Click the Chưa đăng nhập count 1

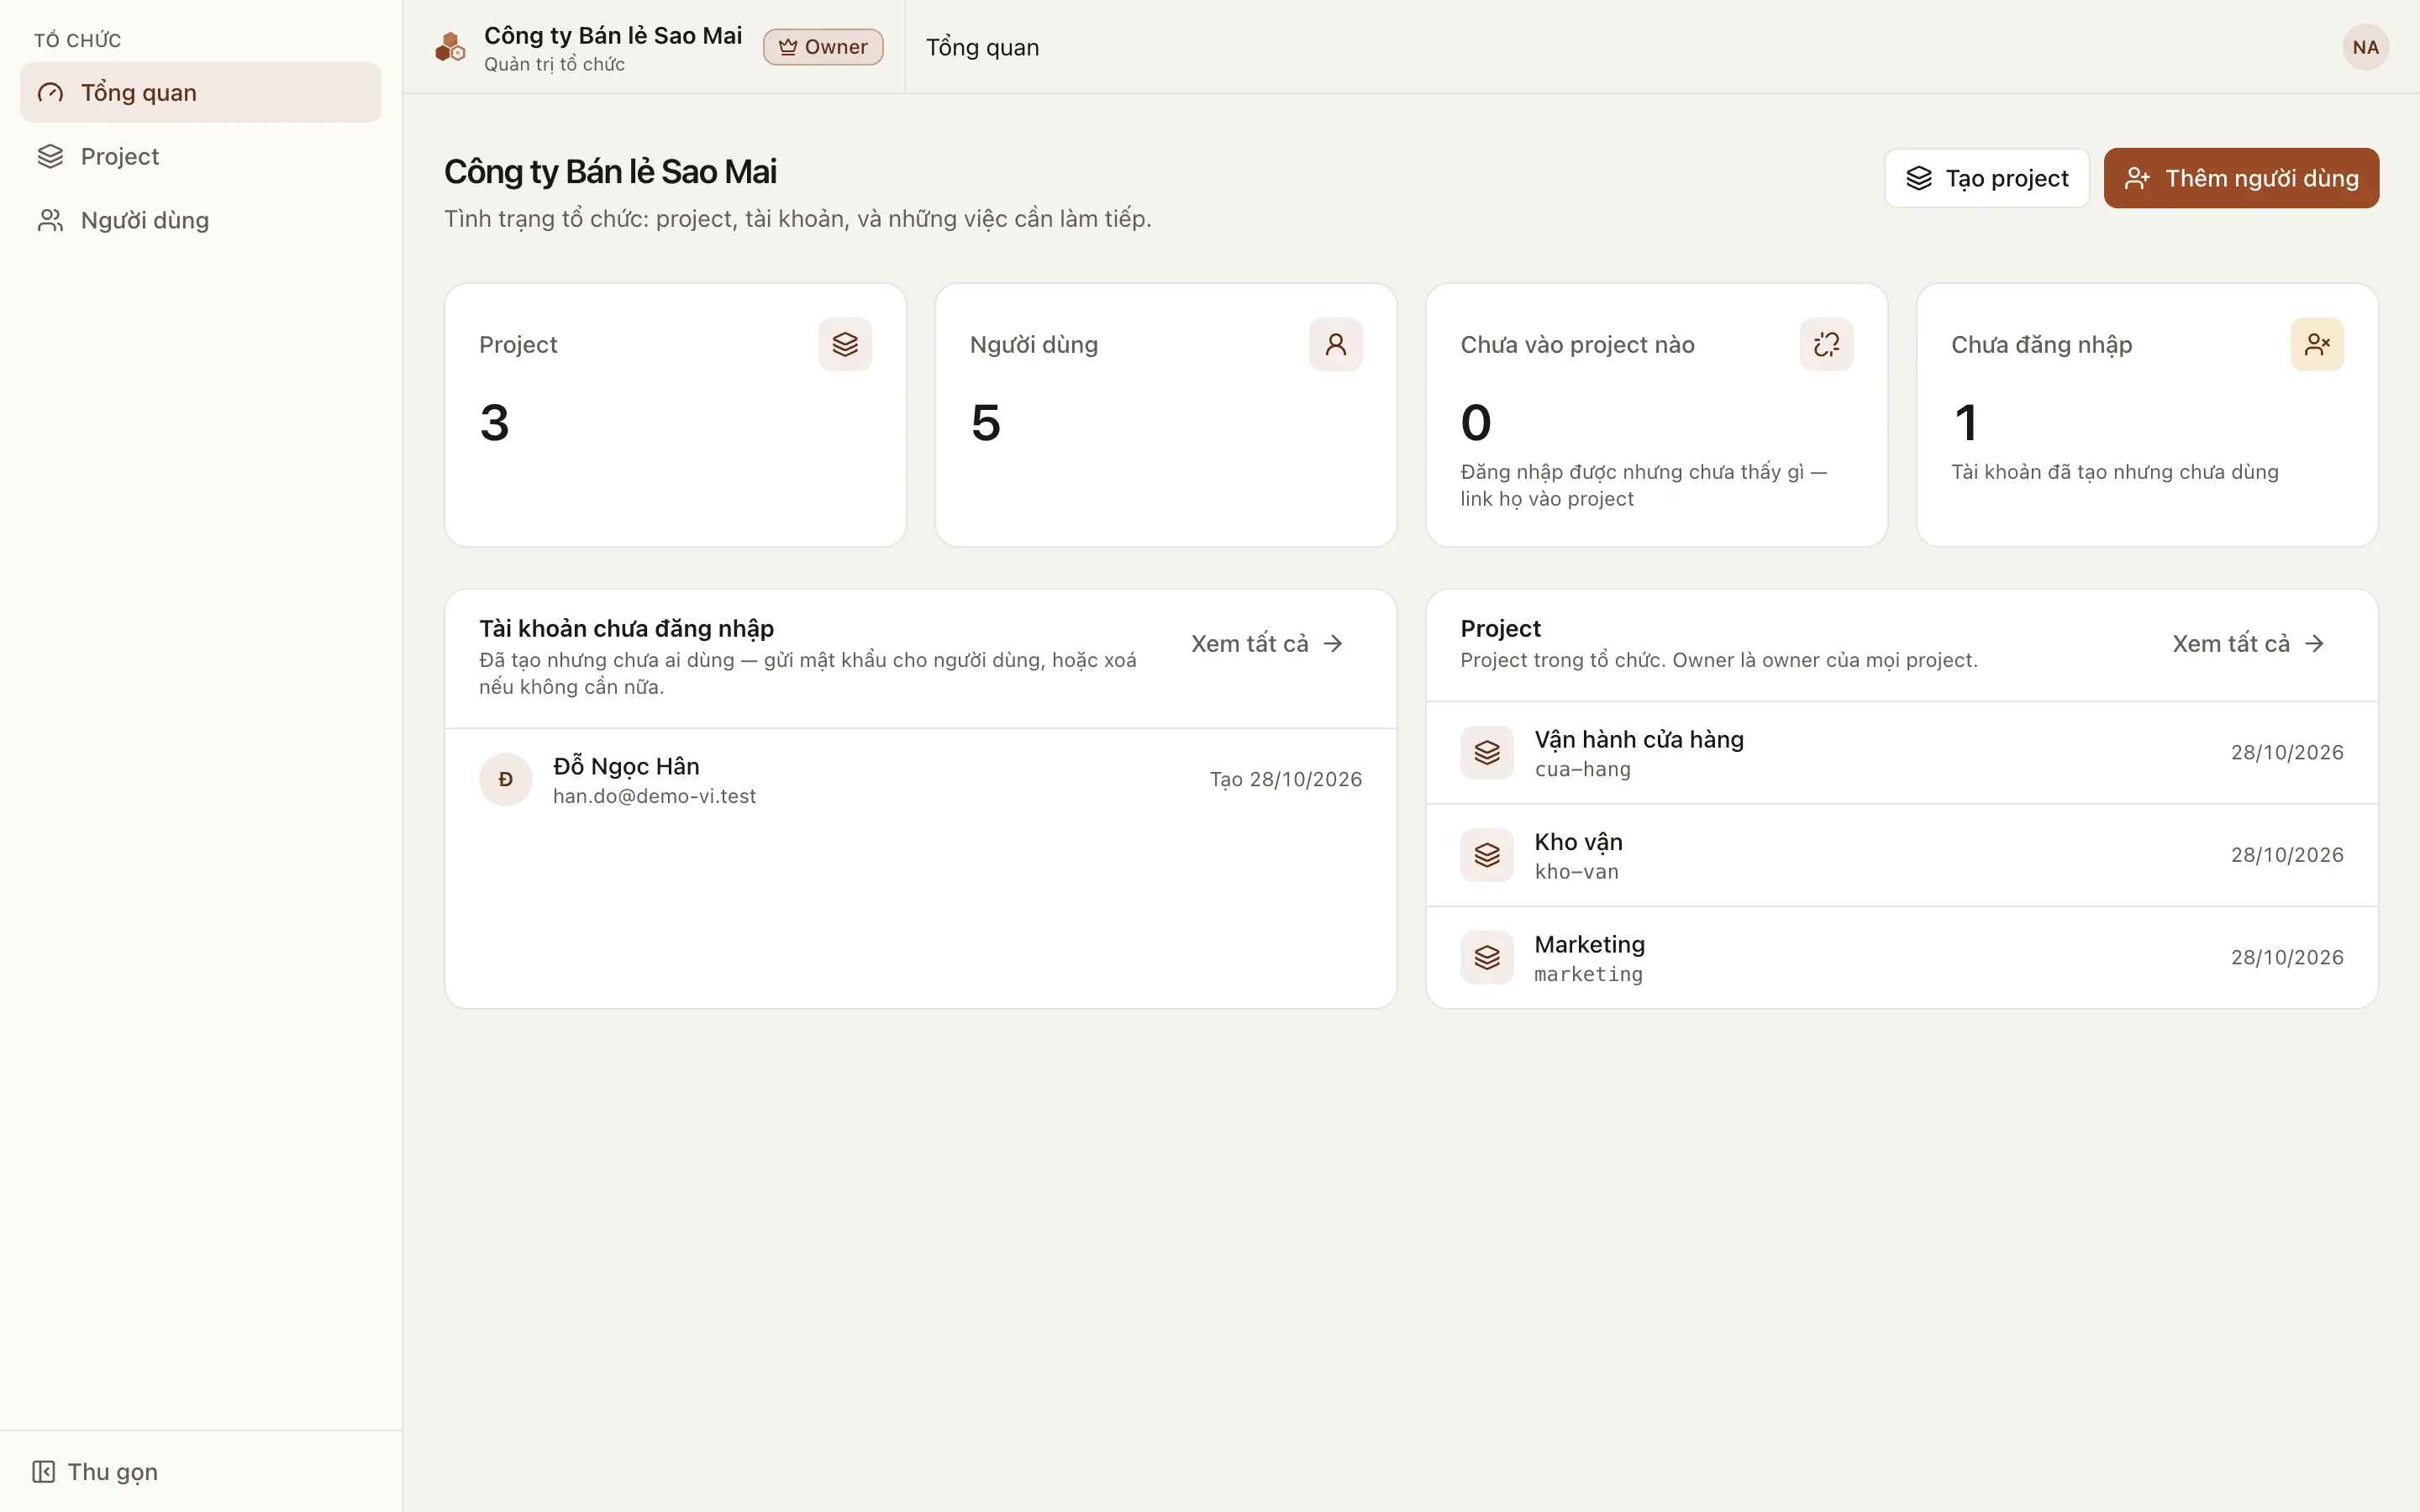coord(1965,422)
